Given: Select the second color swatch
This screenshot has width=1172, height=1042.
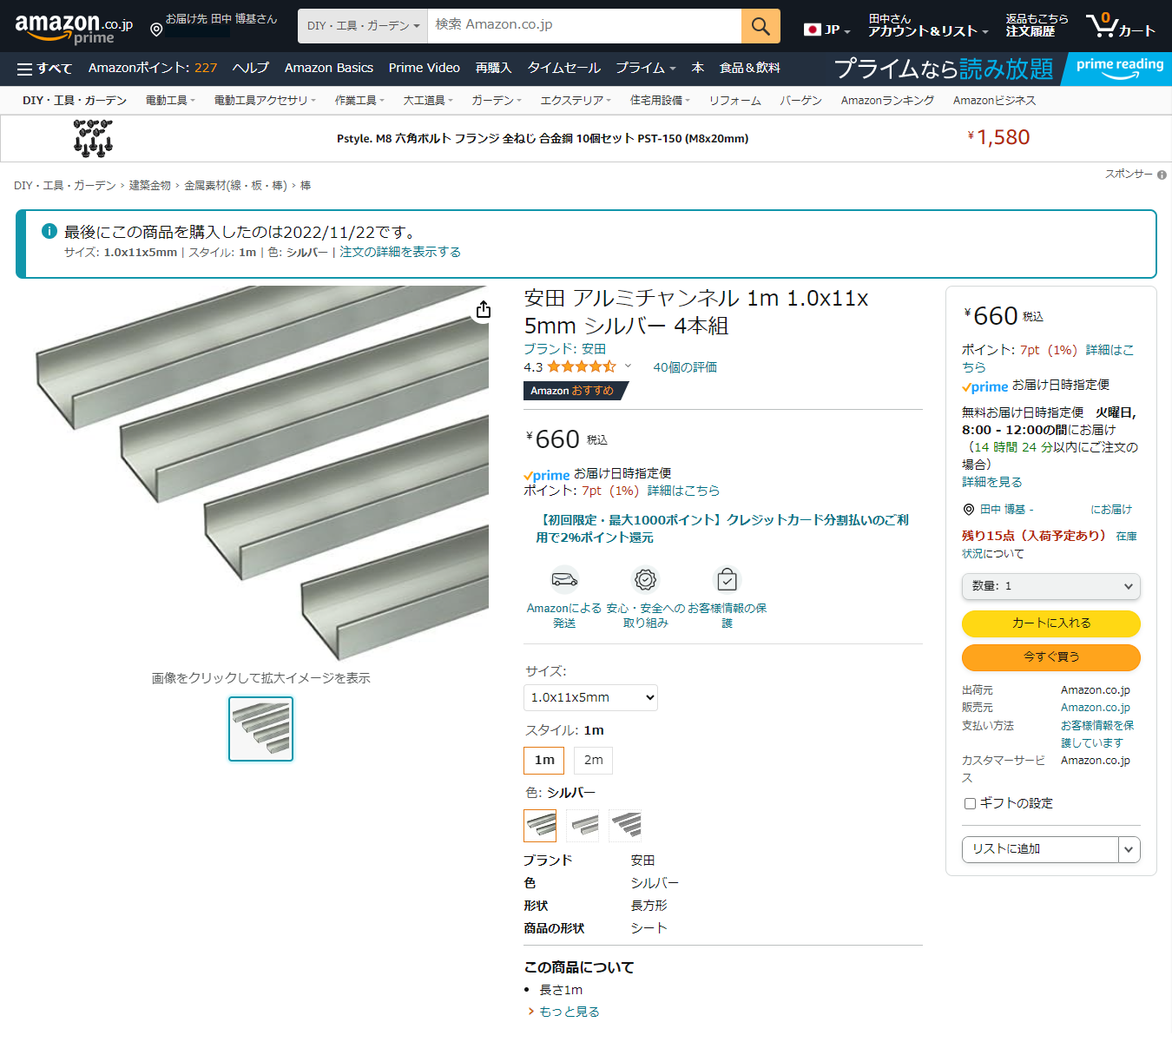Looking at the screenshot, I should tap(583, 825).
